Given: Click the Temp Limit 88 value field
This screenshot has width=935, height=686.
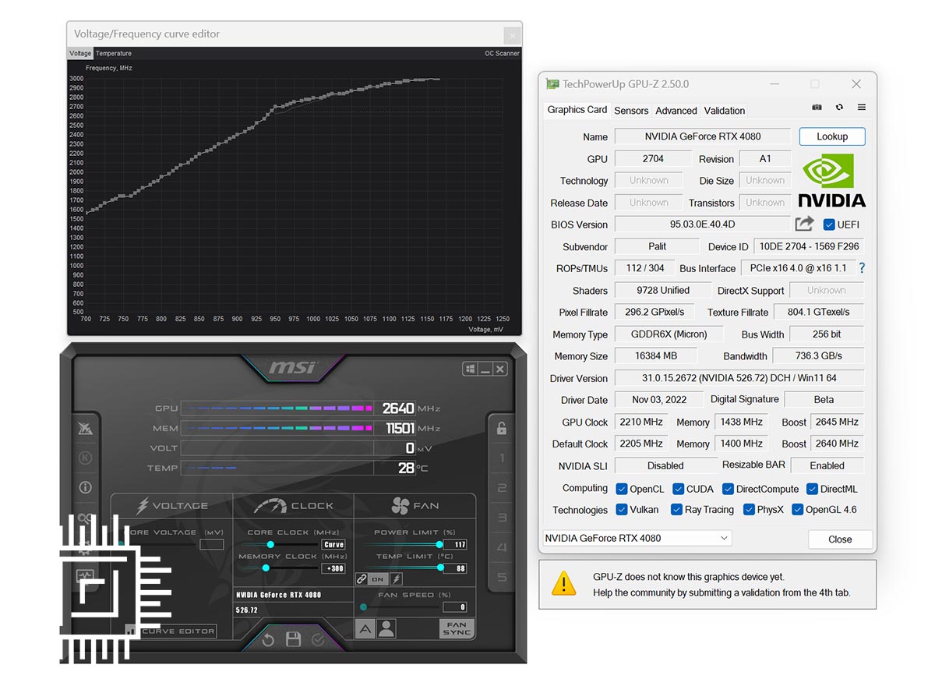Looking at the screenshot, I should (x=455, y=568).
